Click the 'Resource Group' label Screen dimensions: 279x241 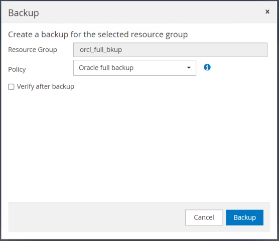[33, 50]
